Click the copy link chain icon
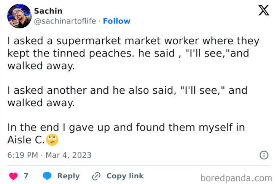Screen dimensions: 277x184 pyautogui.click(x=96, y=176)
